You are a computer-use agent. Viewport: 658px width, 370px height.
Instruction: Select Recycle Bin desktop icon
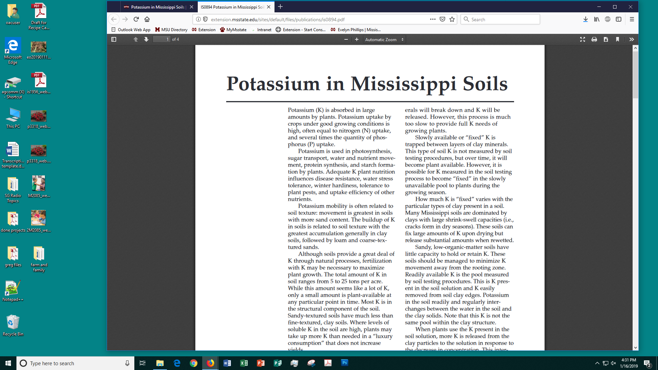coord(13,325)
